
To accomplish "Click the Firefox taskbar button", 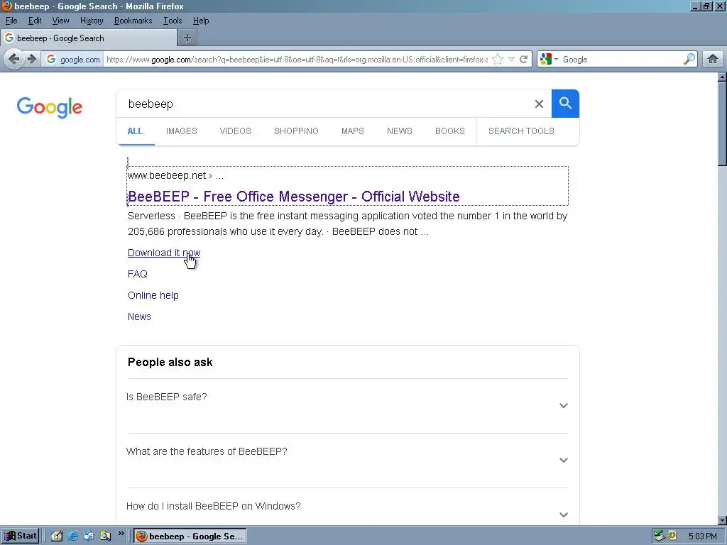I will tap(190, 536).
